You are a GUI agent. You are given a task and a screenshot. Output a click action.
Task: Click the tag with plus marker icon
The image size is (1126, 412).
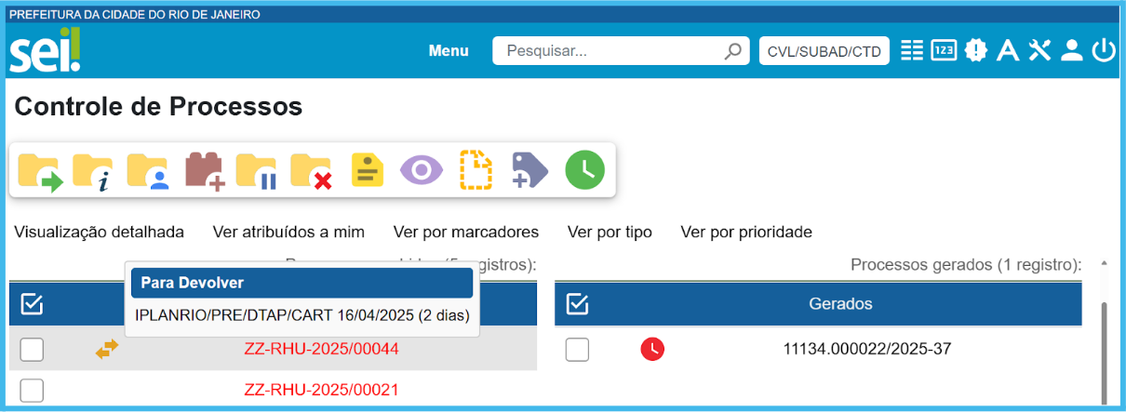(530, 171)
